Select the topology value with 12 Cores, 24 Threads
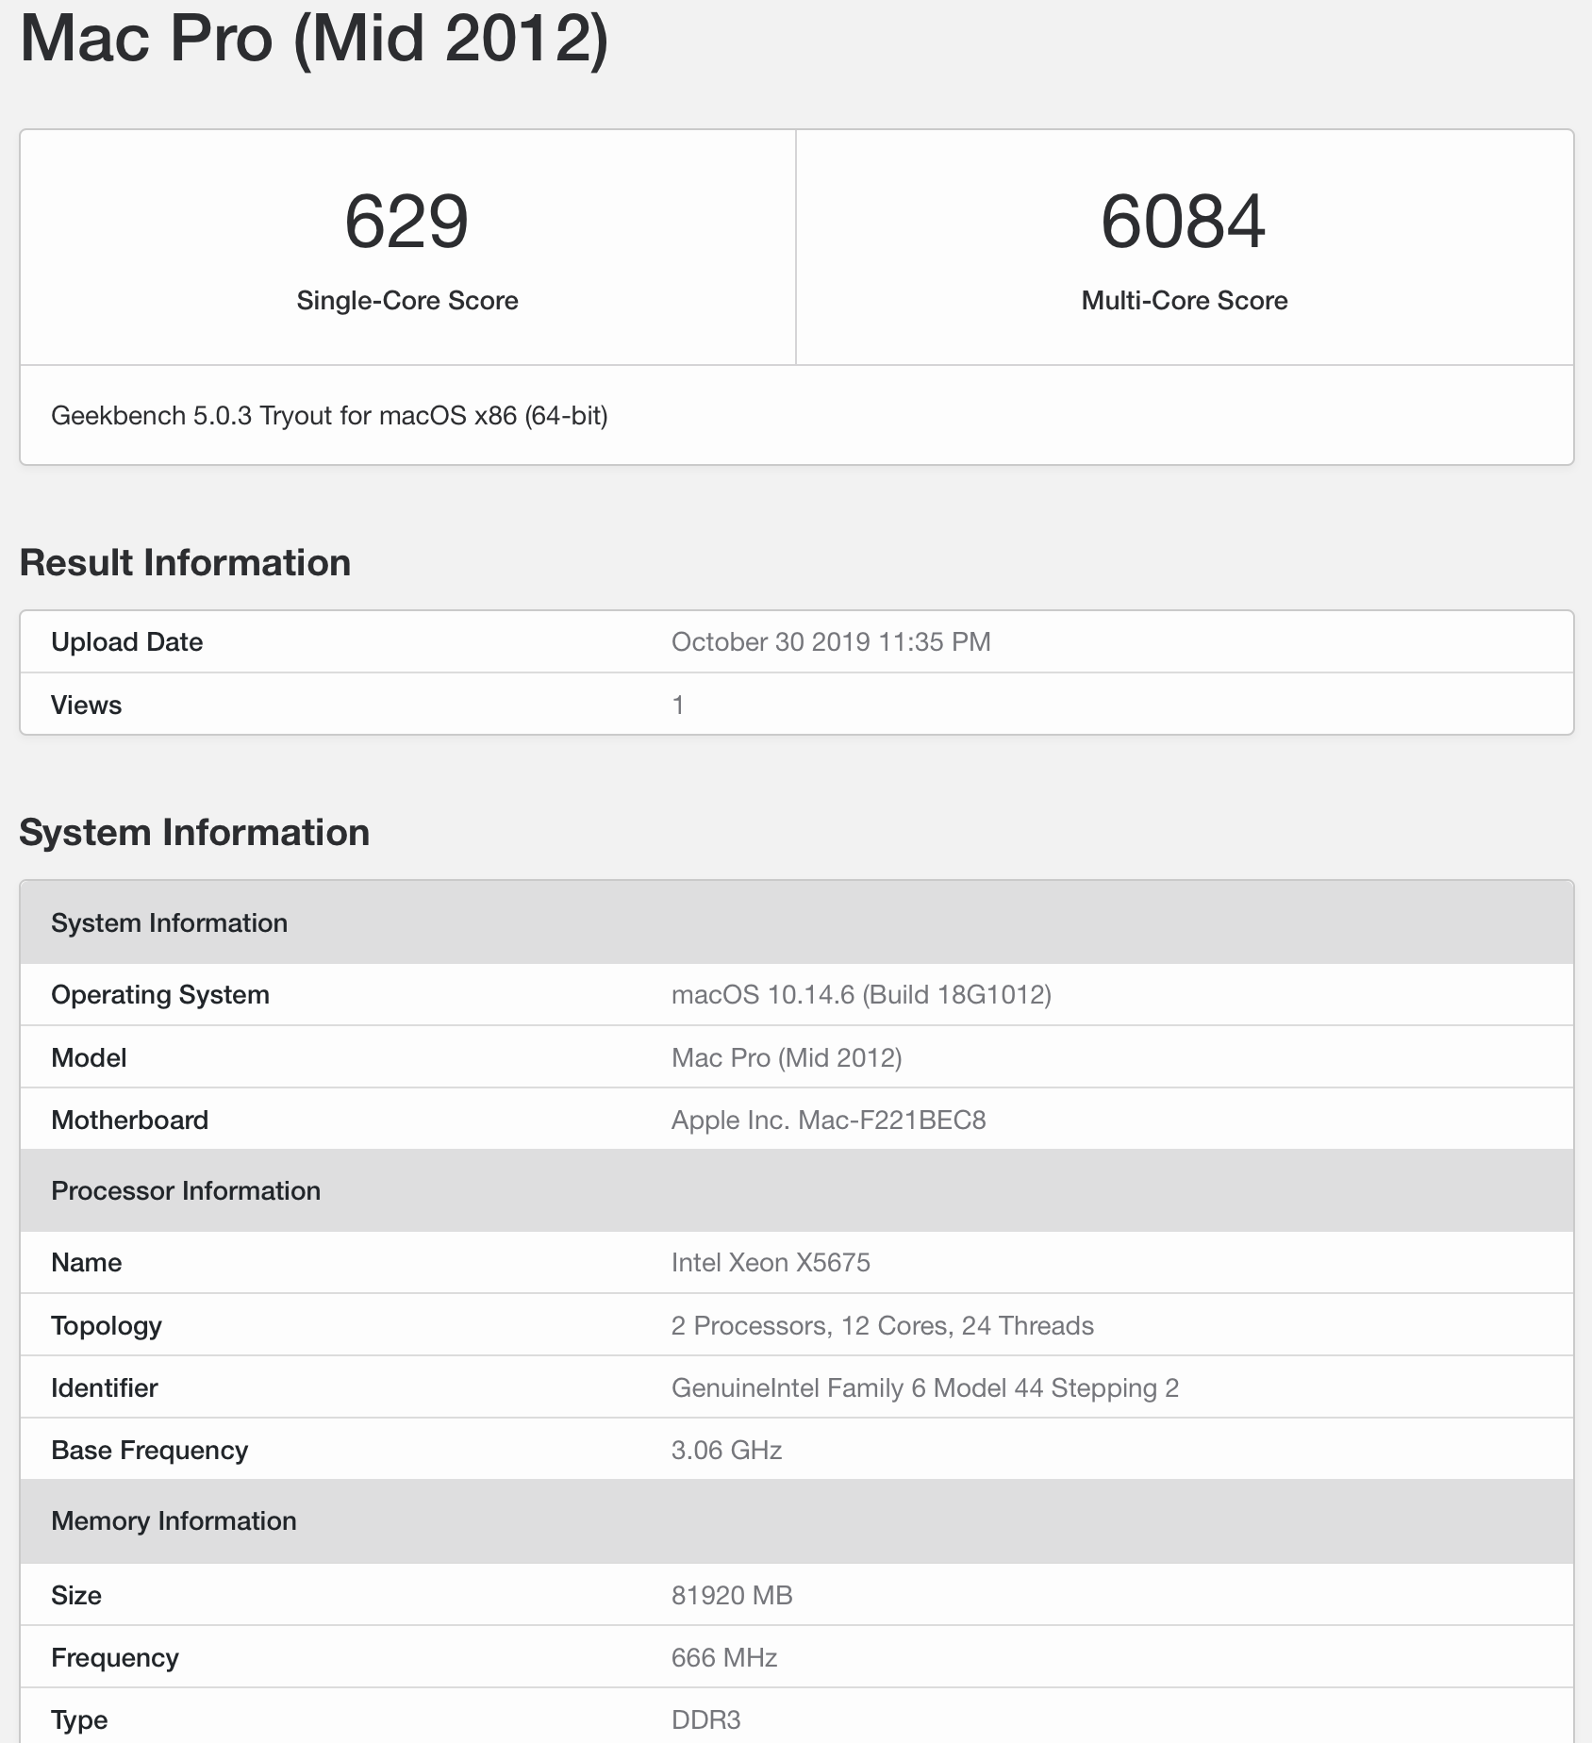Viewport: 1592px width, 1743px height. [883, 1326]
